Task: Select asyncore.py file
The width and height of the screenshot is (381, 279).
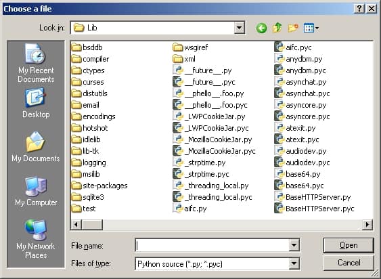Action: coord(300,105)
